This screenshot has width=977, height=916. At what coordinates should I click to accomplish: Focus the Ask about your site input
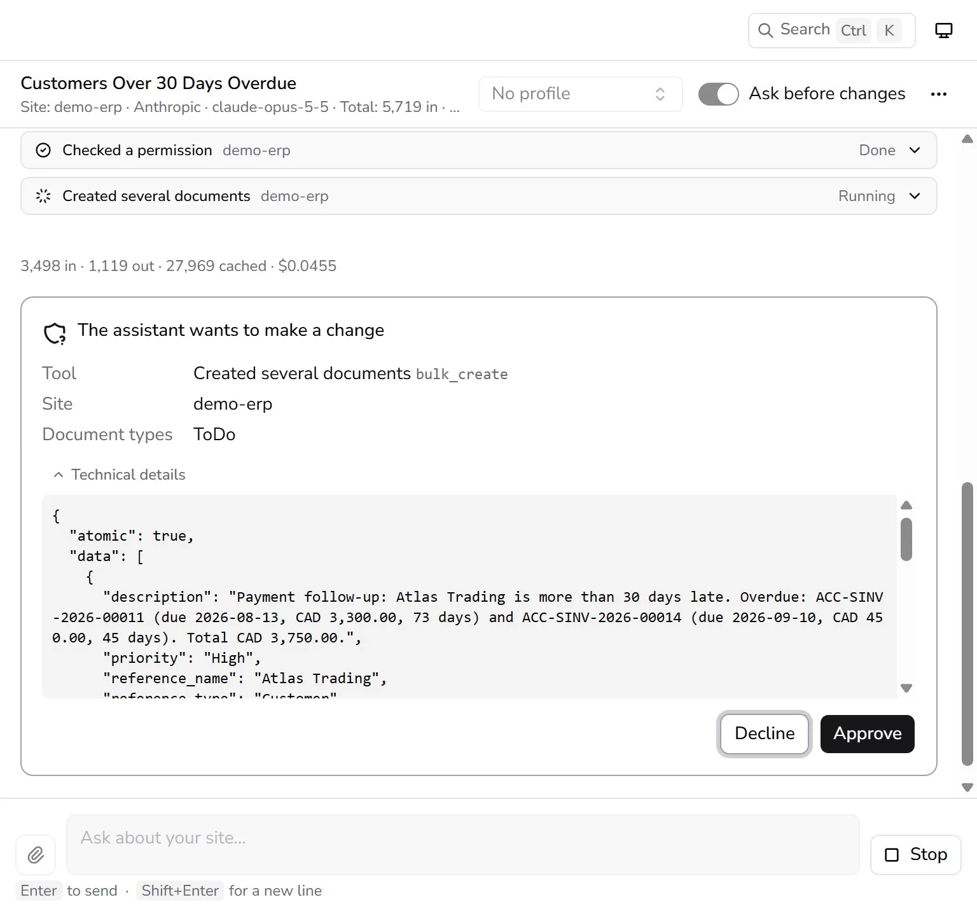[463, 845]
